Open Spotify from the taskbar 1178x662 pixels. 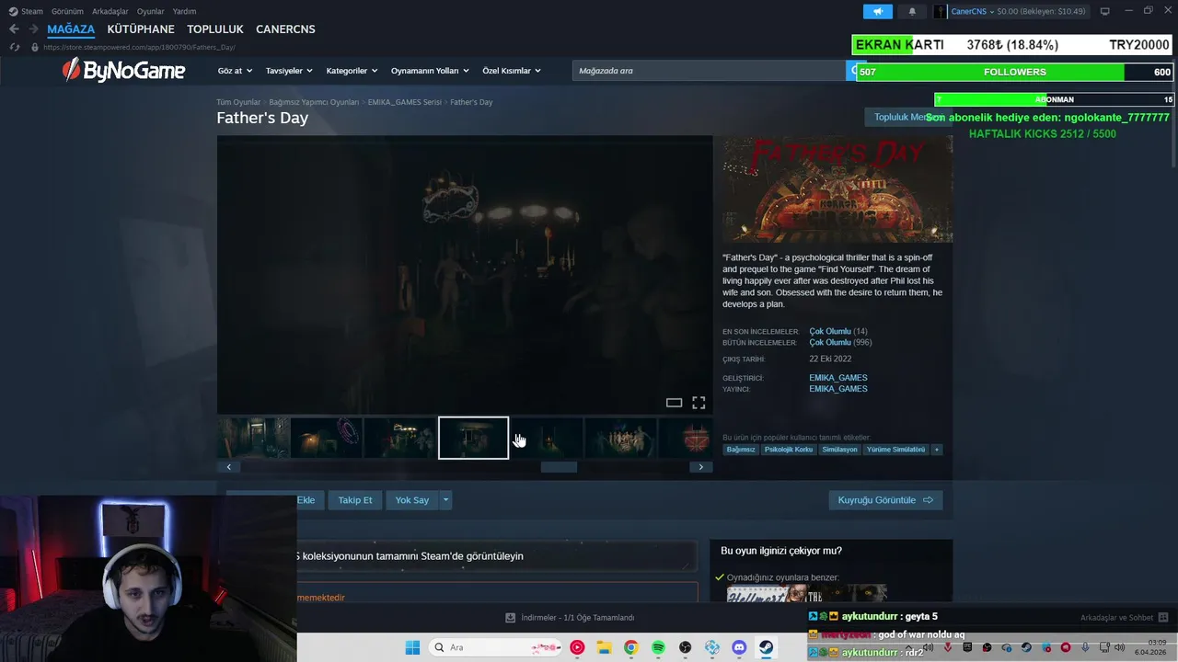pos(658,647)
